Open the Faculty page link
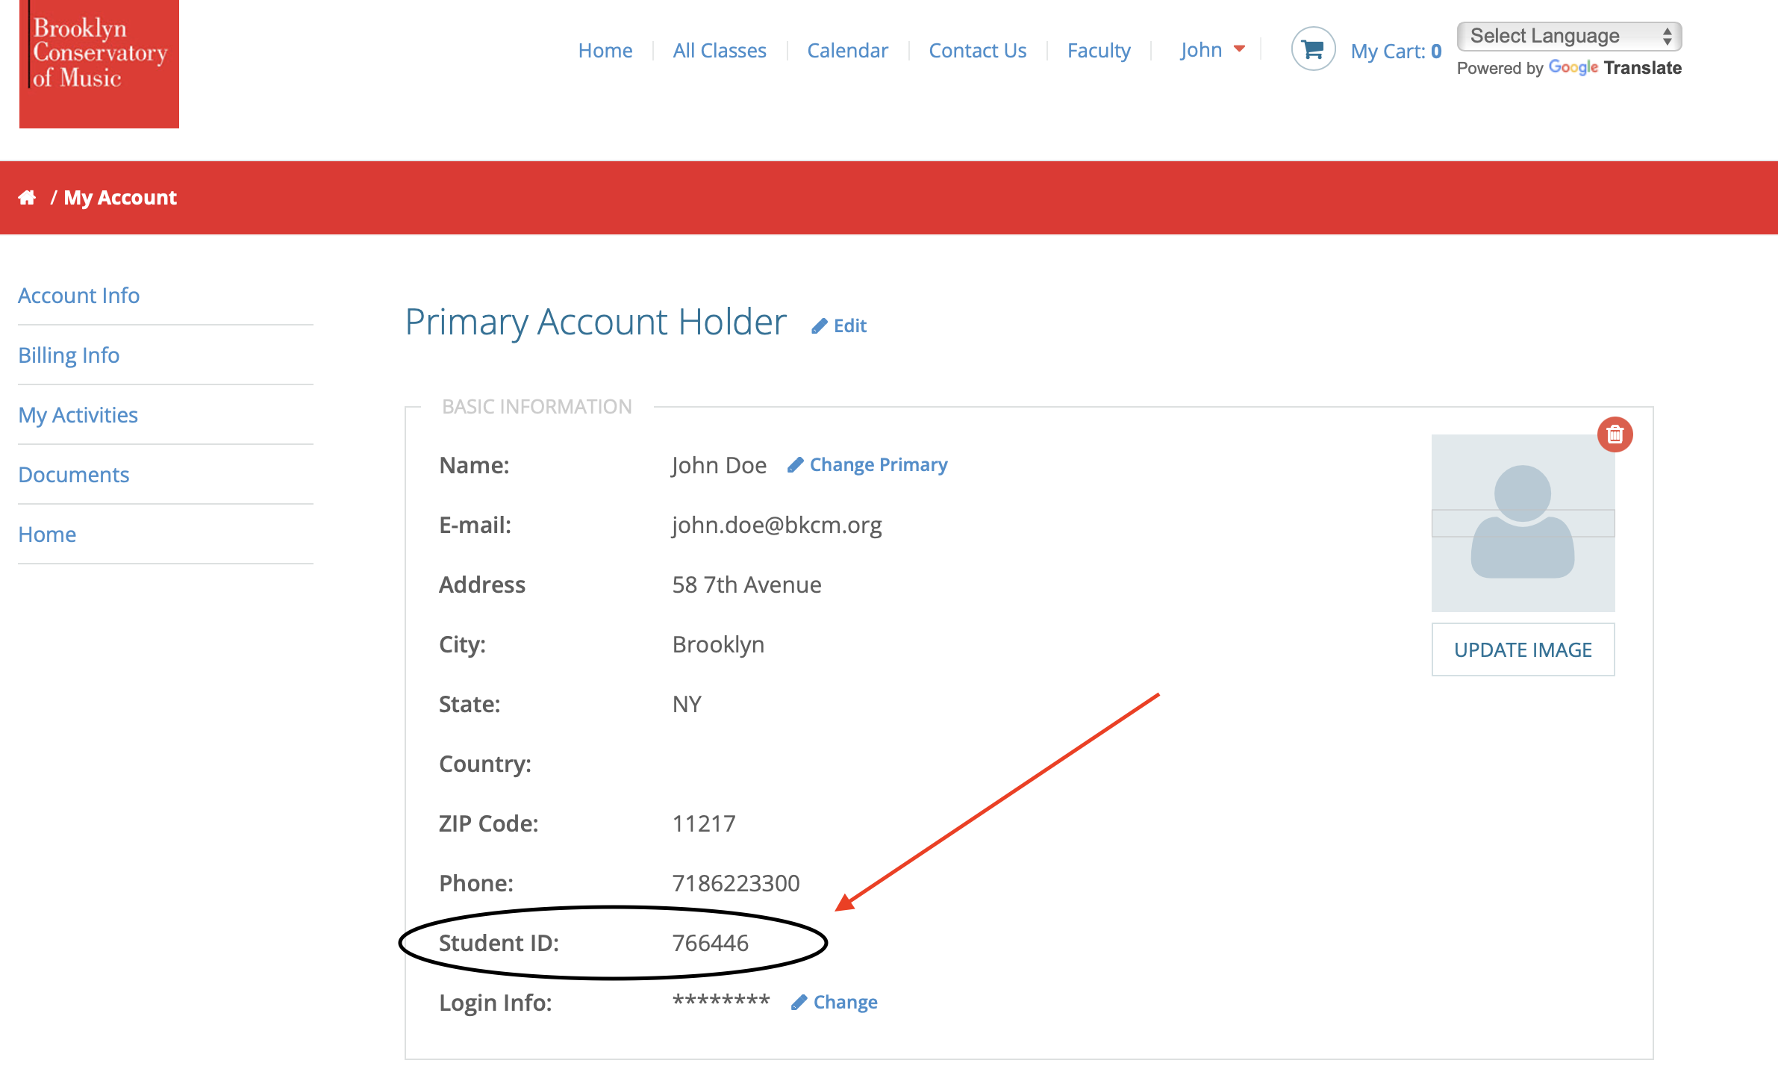The height and width of the screenshot is (1072, 1778). click(1099, 50)
